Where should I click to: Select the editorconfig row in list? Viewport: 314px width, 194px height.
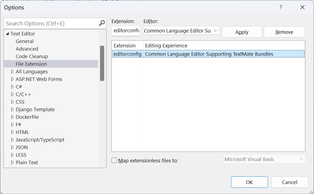click(x=208, y=54)
